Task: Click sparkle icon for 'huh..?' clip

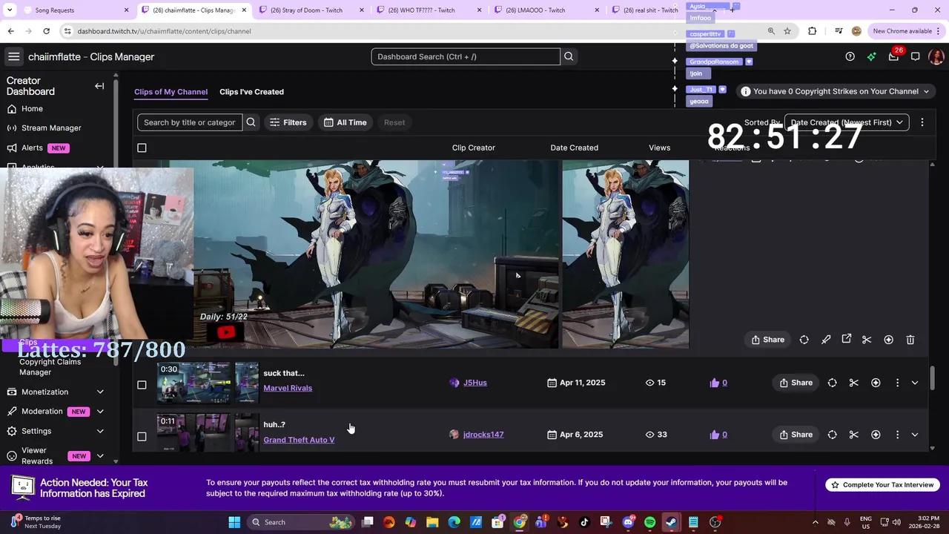Action: (876, 435)
